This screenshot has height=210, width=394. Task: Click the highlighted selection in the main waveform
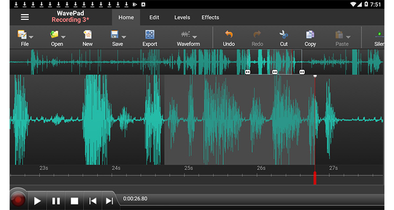(240, 120)
